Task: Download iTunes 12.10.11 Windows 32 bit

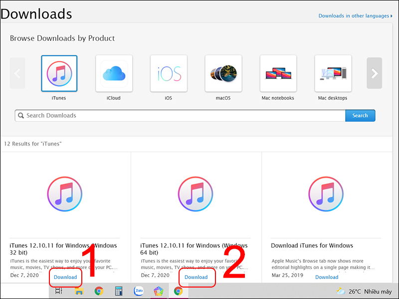Action: pyautogui.click(x=65, y=277)
